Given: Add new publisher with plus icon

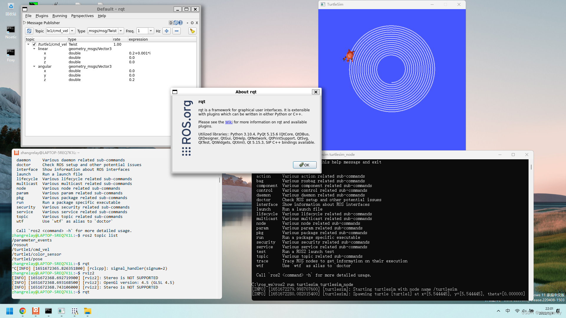Looking at the screenshot, I should [x=167, y=31].
